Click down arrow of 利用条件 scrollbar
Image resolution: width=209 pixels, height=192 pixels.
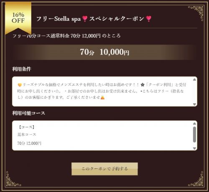tap(194, 104)
